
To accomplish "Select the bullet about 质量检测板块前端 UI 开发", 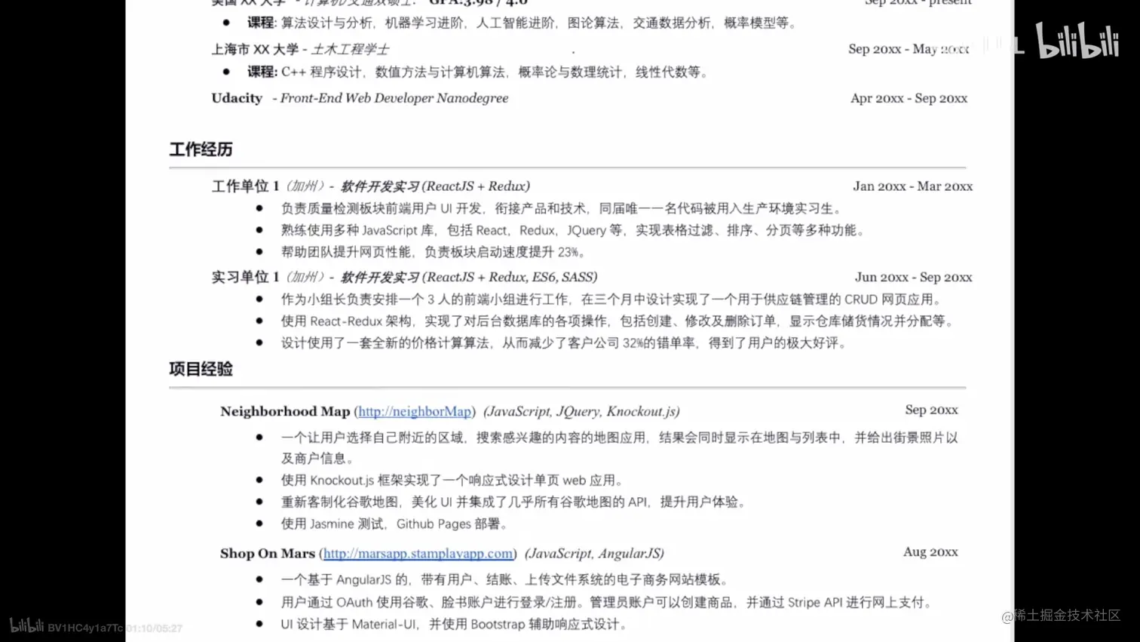I will pos(562,208).
